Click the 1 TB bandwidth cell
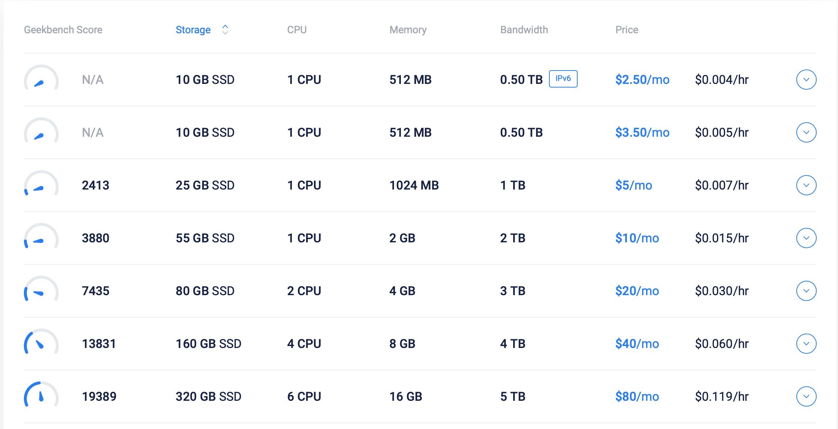 pyautogui.click(x=513, y=185)
